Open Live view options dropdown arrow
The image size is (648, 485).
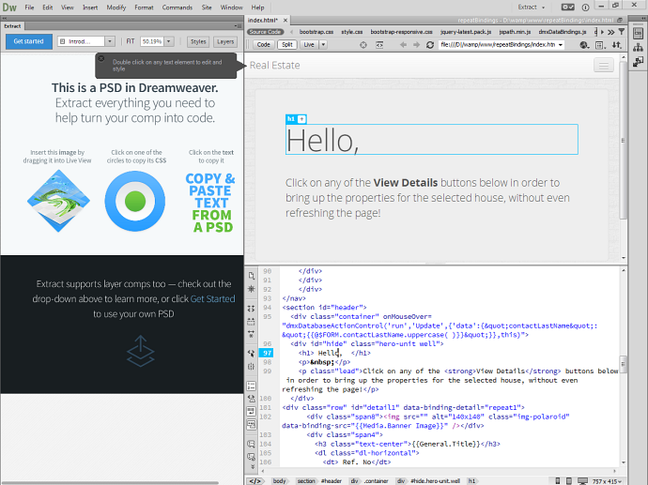[323, 45]
